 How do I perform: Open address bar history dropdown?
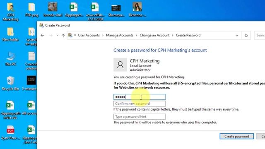237,36
